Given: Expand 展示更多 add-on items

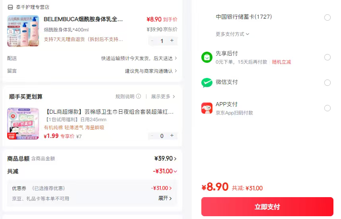Looking at the screenshot, I should point(163,97).
